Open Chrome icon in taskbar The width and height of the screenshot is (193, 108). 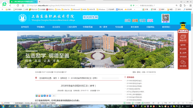(x=26, y=106)
